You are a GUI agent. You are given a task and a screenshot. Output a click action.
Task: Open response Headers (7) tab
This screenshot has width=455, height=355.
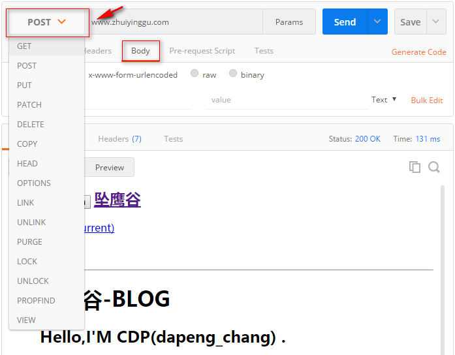(x=120, y=139)
